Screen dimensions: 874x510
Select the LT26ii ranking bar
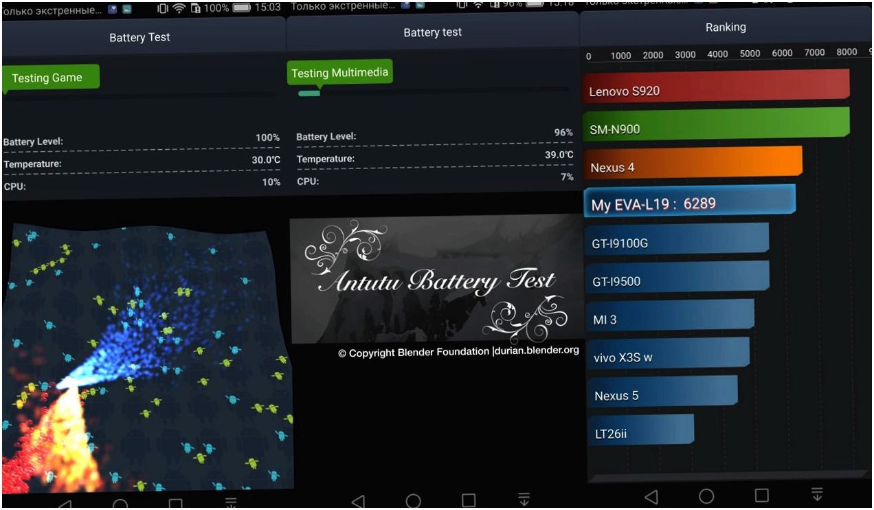click(640, 430)
